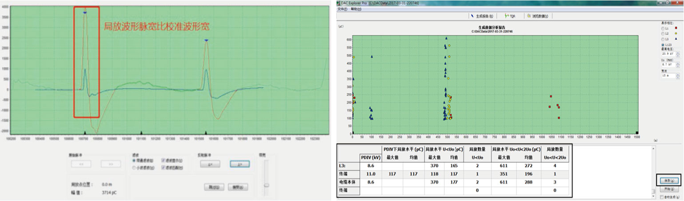The image size is (684, 201).
Task: Increase the maximum voltage 20.9 kV spinner
Action: click(x=678, y=53)
